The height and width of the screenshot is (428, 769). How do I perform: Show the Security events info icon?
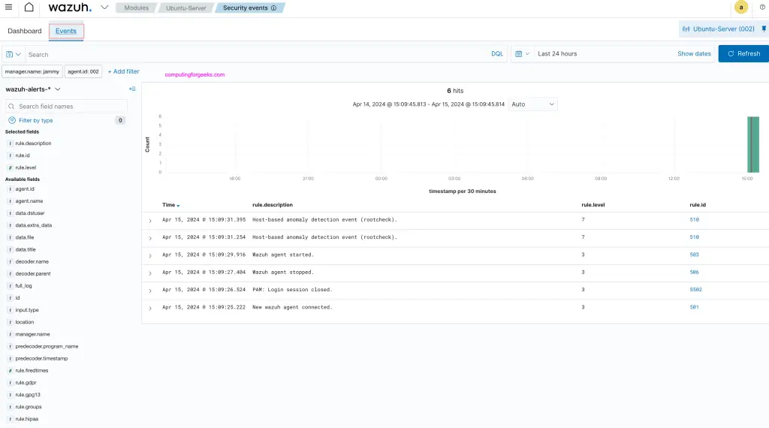[x=273, y=8]
